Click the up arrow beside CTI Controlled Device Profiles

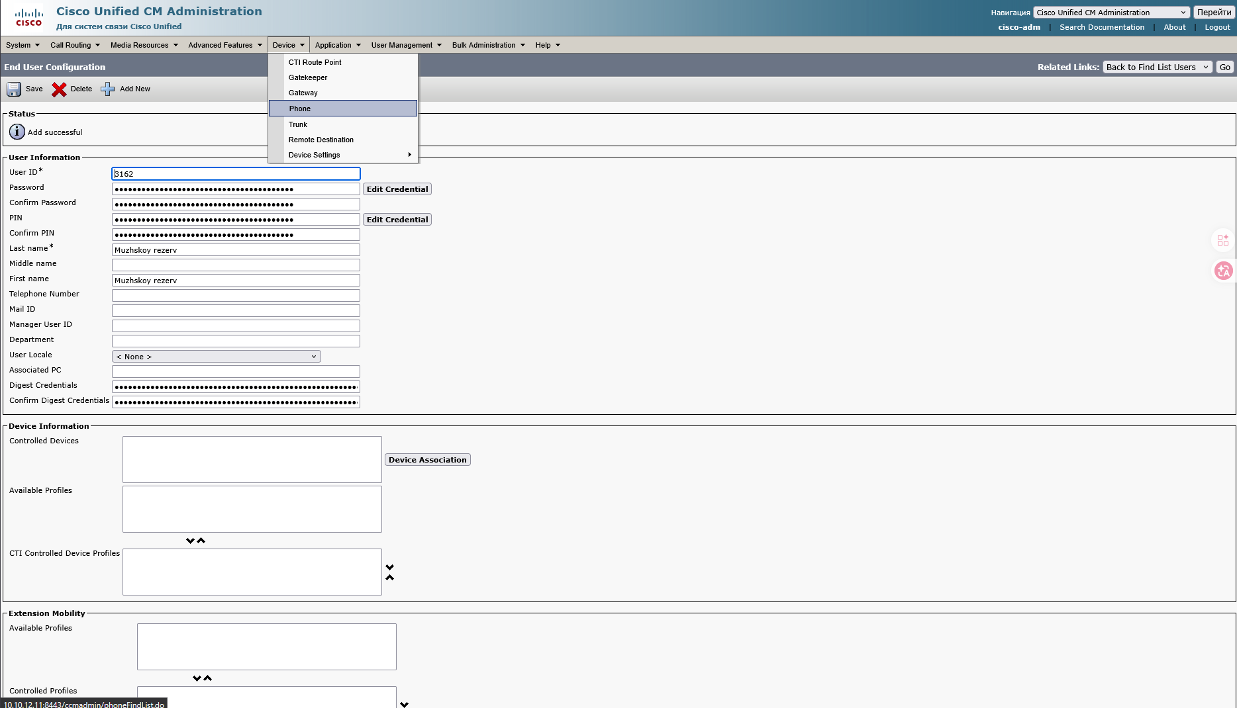(390, 578)
